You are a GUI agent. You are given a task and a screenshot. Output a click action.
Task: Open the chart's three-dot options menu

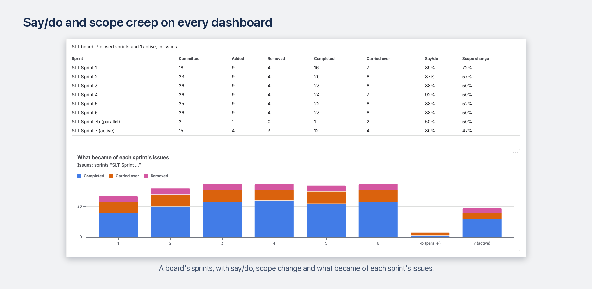pyautogui.click(x=515, y=153)
